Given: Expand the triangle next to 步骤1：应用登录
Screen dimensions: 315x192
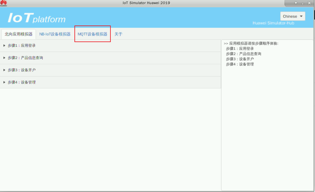Looking at the screenshot, I should [x=4, y=45].
